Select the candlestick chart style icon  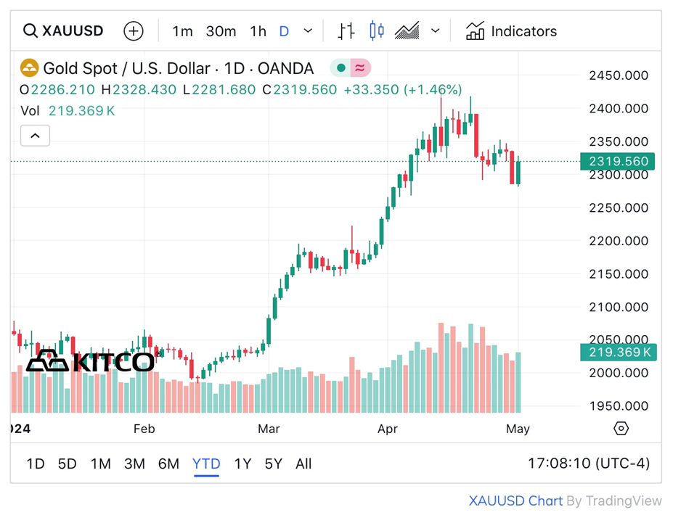point(377,31)
